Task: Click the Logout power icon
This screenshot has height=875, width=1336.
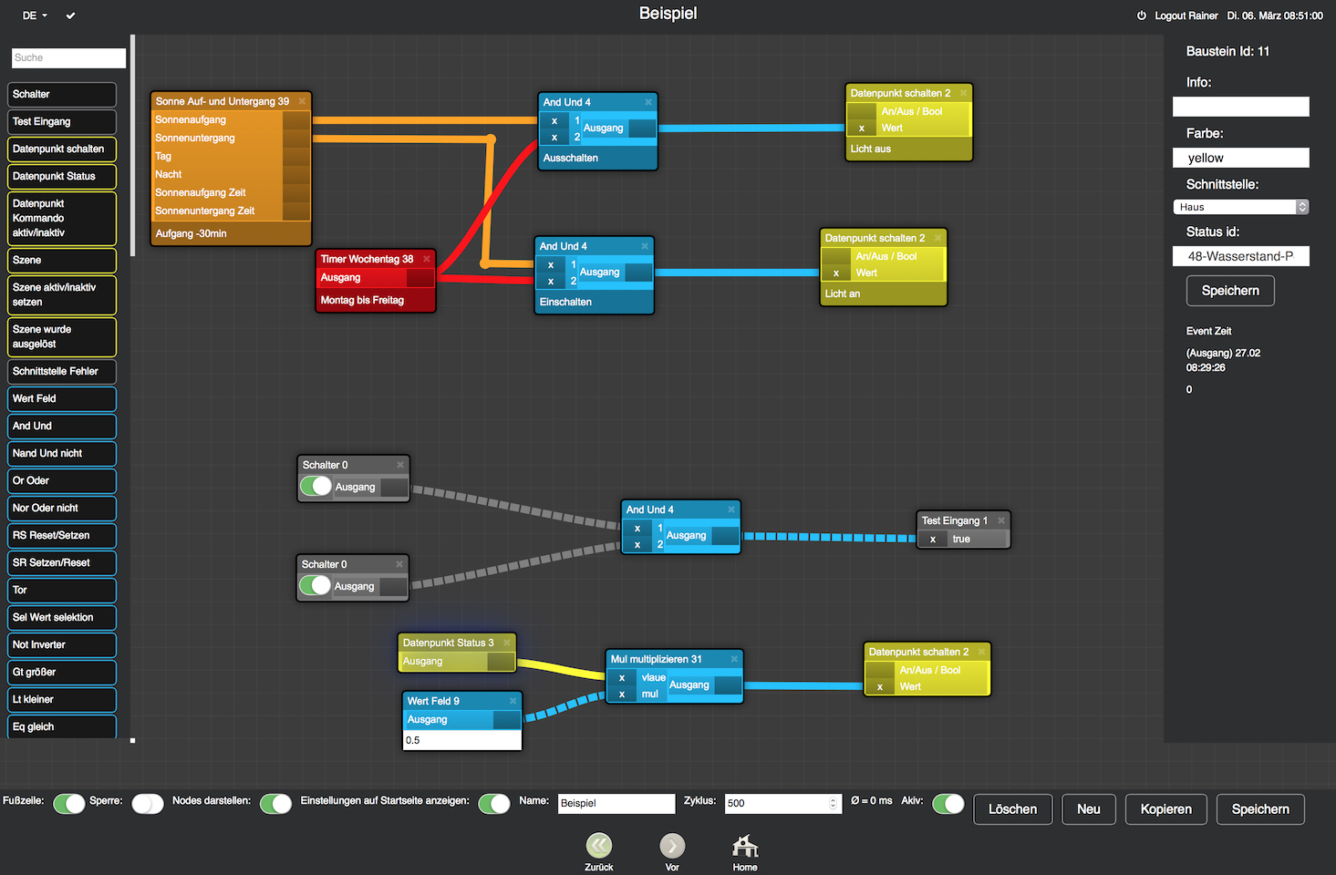Action: pyautogui.click(x=1141, y=15)
